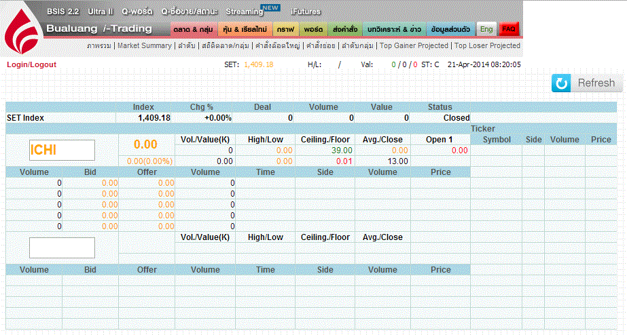Click SET value 1,409.18 in status bar
This screenshot has height=335, width=627.
[x=259, y=64]
